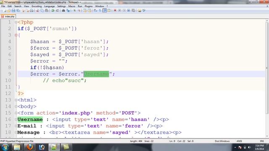Screen dimensions: 269x151
Task: Toggle the INS insert mode indicator
Action: coord(262,141)
